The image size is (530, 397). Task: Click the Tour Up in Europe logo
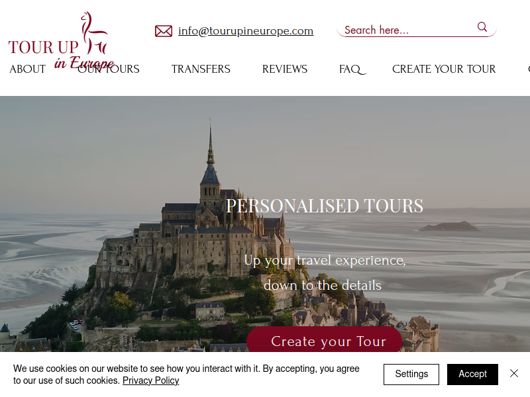pos(61,40)
